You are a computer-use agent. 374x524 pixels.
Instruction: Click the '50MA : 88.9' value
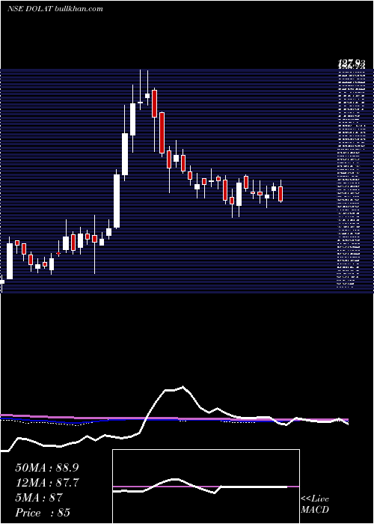(47, 468)
